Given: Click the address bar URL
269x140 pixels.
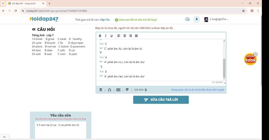Looking at the screenshot, I should click(x=57, y=11).
